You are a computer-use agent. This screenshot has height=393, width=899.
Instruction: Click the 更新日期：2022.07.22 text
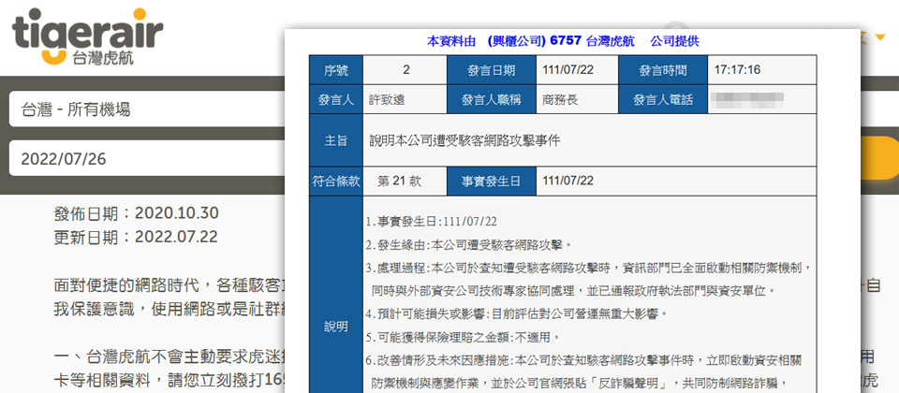tap(136, 236)
